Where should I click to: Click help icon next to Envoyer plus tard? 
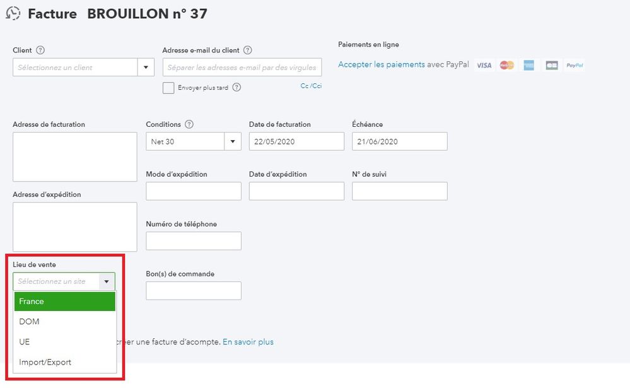(236, 88)
